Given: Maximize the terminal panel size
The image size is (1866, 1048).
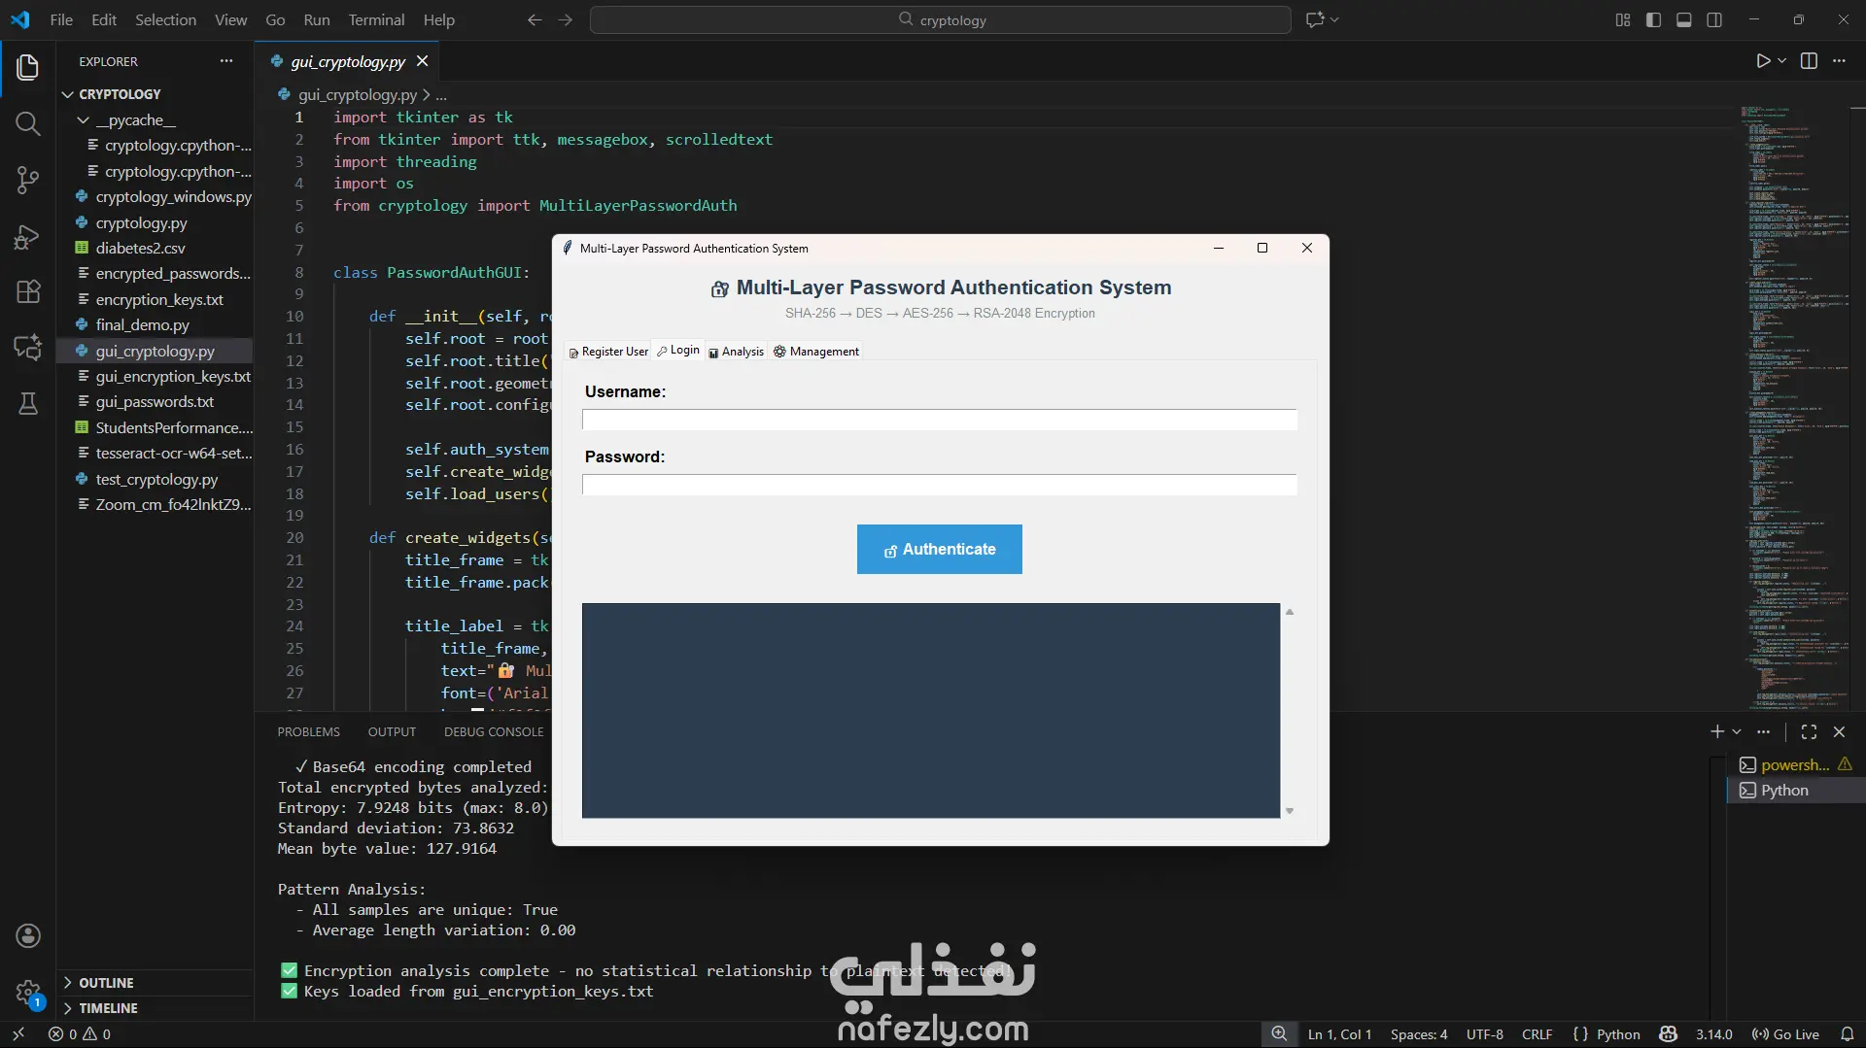Looking at the screenshot, I should (1809, 731).
